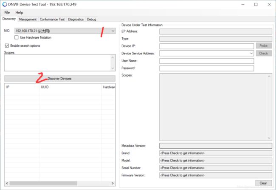Focus the Device IP input field
Image resolution: width=276 pixels, height=190 pixels.
pos(207,46)
